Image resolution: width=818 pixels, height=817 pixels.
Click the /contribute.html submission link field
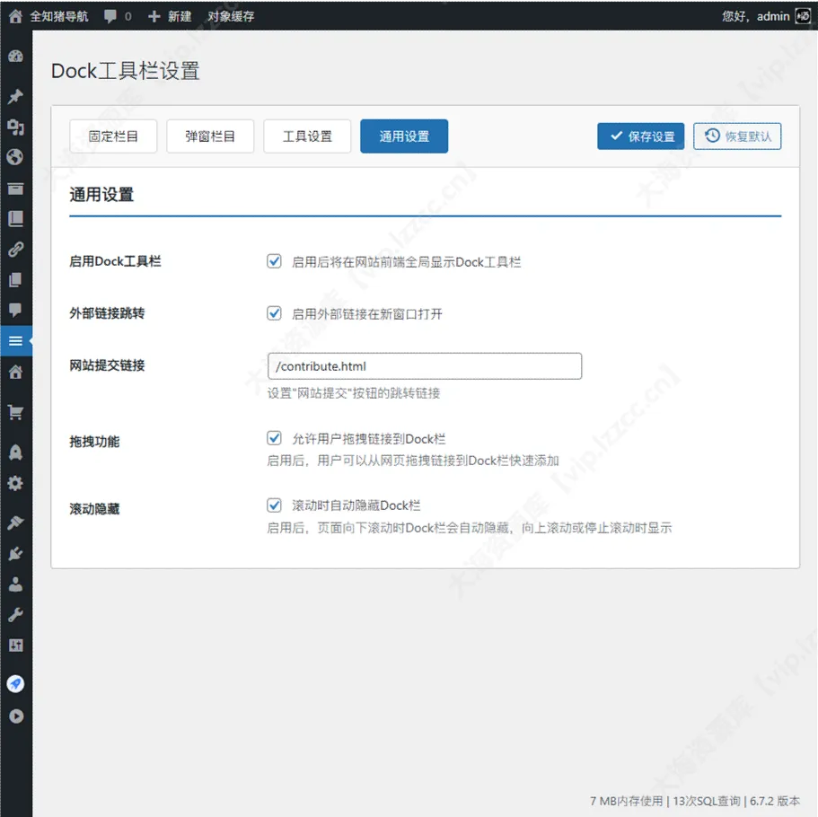tap(424, 365)
